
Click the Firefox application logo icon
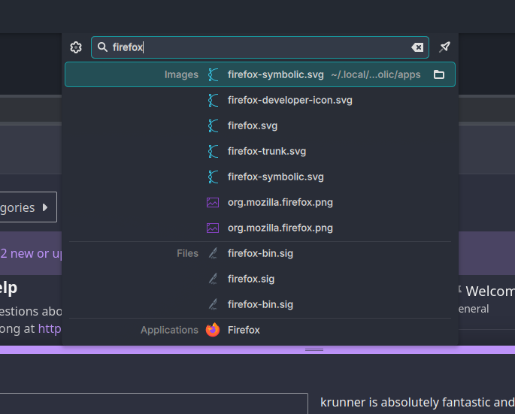coord(213,330)
